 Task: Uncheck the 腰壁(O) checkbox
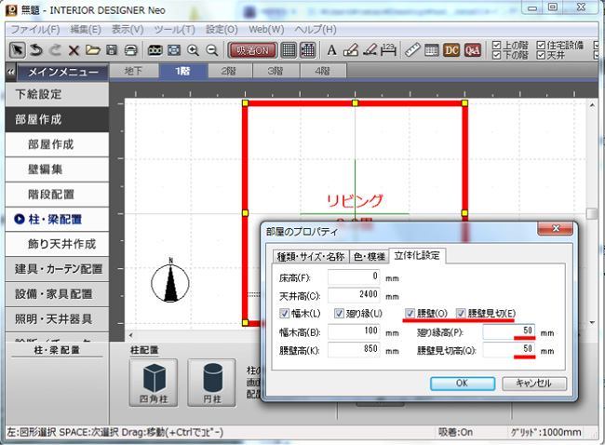click(x=410, y=313)
